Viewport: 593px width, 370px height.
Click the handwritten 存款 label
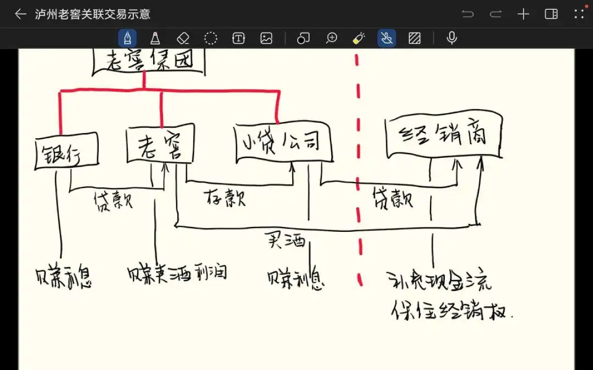[x=225, y=198]
